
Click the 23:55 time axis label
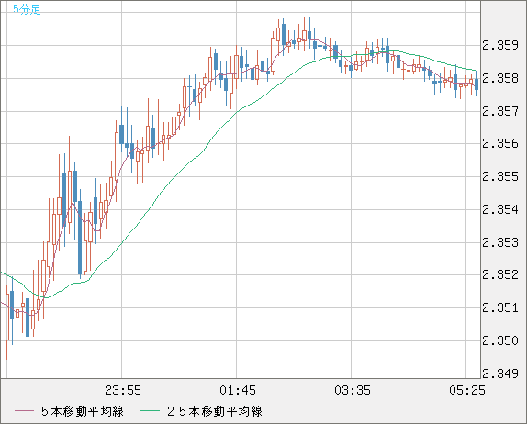pyautogui.click(x=123, y=390)
